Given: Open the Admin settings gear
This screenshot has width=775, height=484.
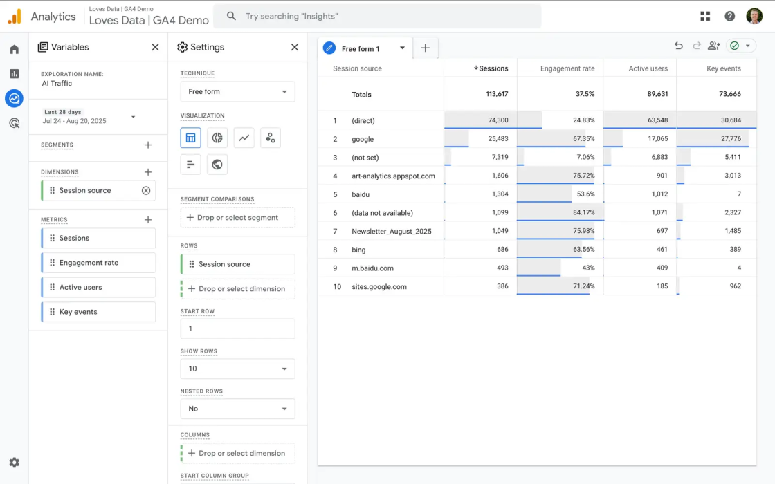Looking at the screenshot, I should pos(14,462).
